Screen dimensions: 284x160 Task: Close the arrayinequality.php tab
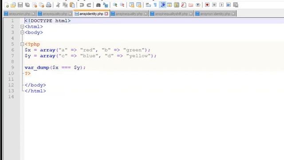tap(146, 14)
